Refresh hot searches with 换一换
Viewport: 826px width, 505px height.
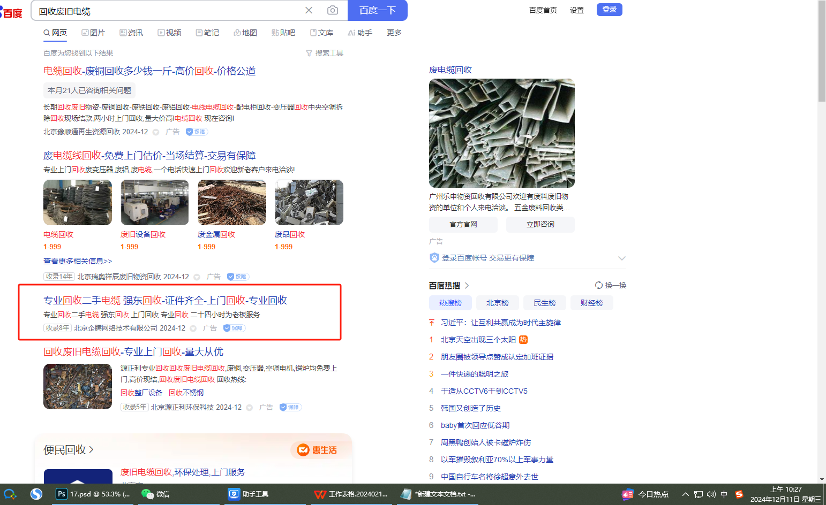click(611, 285)
